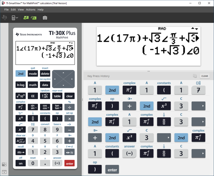Click the negative (-) key on calculator keypad
The image size is (214, 176).
click(x=57, y=163)
